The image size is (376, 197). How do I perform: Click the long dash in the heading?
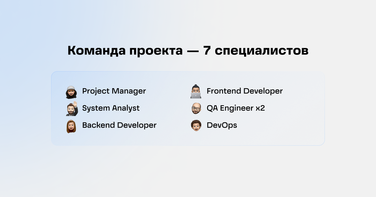[x=193, y=52]
